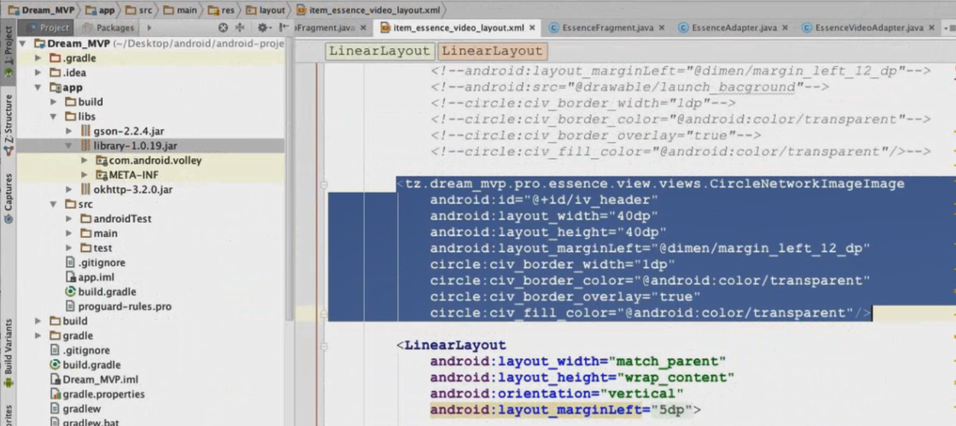Switch to the EssenceVideoAdapter.java tab
The height and width of the screenshot is (426, 956).
tap(869, 28)
